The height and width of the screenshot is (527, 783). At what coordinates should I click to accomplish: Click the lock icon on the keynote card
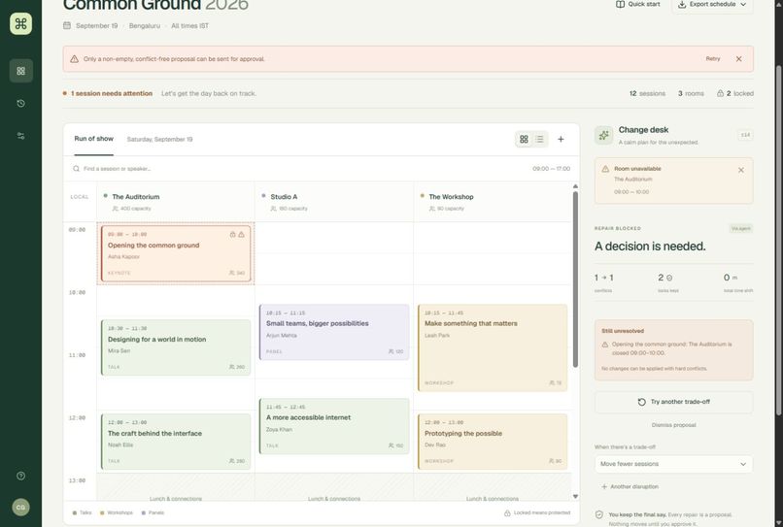(x=233, y=234)
